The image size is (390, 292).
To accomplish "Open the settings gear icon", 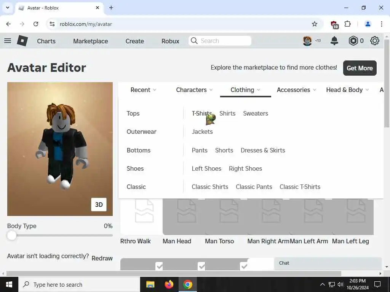I will tap(374, 41).
